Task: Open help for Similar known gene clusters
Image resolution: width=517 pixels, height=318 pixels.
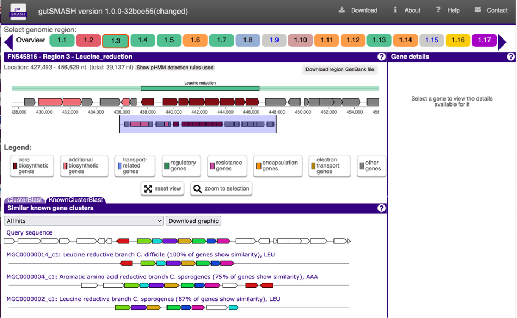Action: pyautogui.click(x=381, y=208)
